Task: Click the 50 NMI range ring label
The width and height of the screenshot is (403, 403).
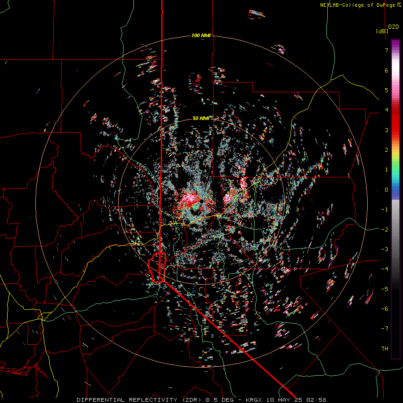Action: tap(201, 118)
